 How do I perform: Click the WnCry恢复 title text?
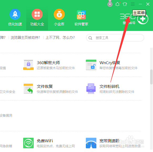coord(110,63)
